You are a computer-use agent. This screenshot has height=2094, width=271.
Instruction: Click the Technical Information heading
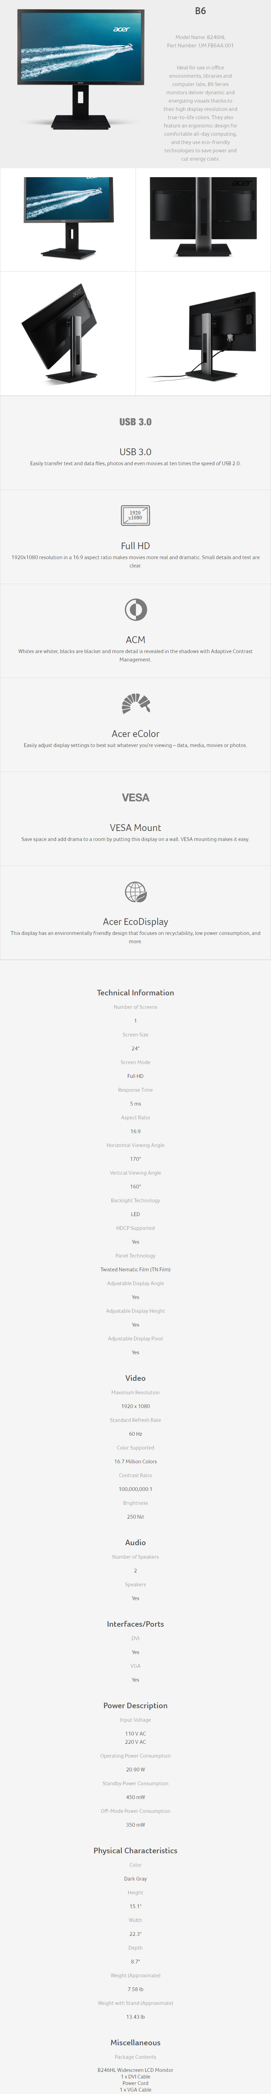(135, 993)
